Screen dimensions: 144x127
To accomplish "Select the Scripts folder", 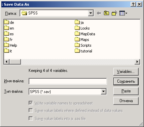I will (83, 45).
